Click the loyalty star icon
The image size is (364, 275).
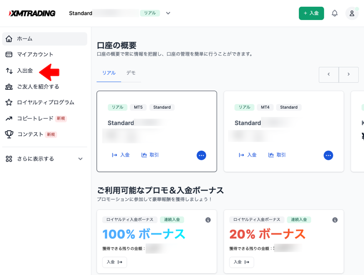(x=9, y=102)
